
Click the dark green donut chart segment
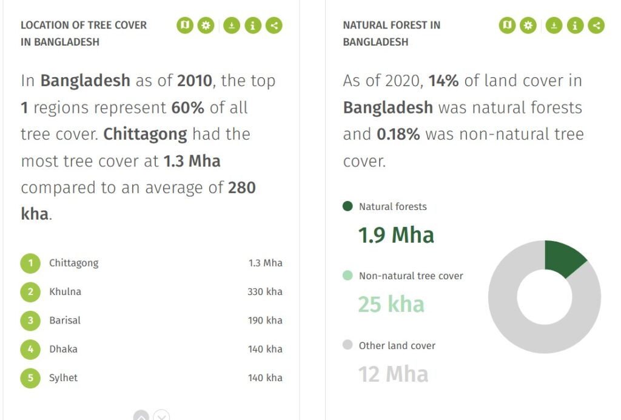563,258
